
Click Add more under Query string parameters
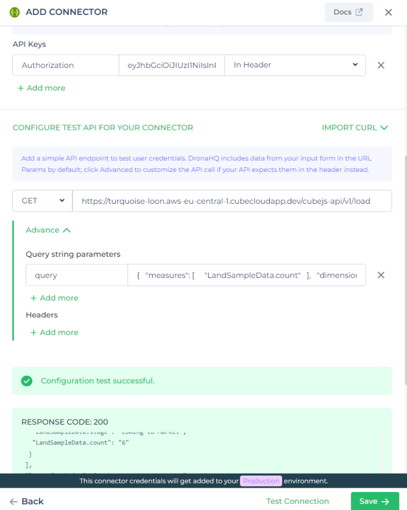click(54, 298)
